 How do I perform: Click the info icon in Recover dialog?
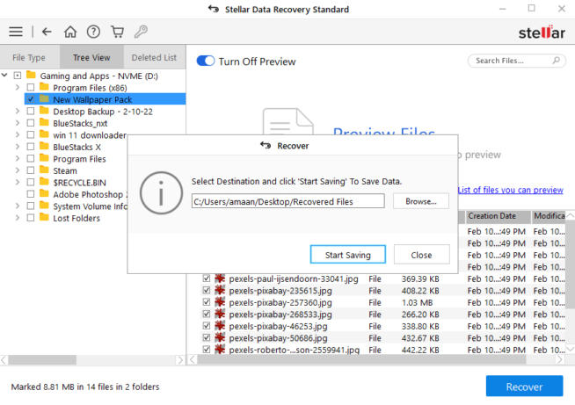tap(161, 192)
